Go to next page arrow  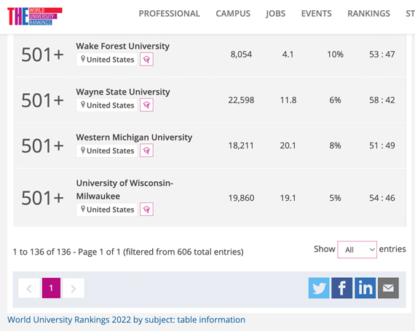point(74,288)
